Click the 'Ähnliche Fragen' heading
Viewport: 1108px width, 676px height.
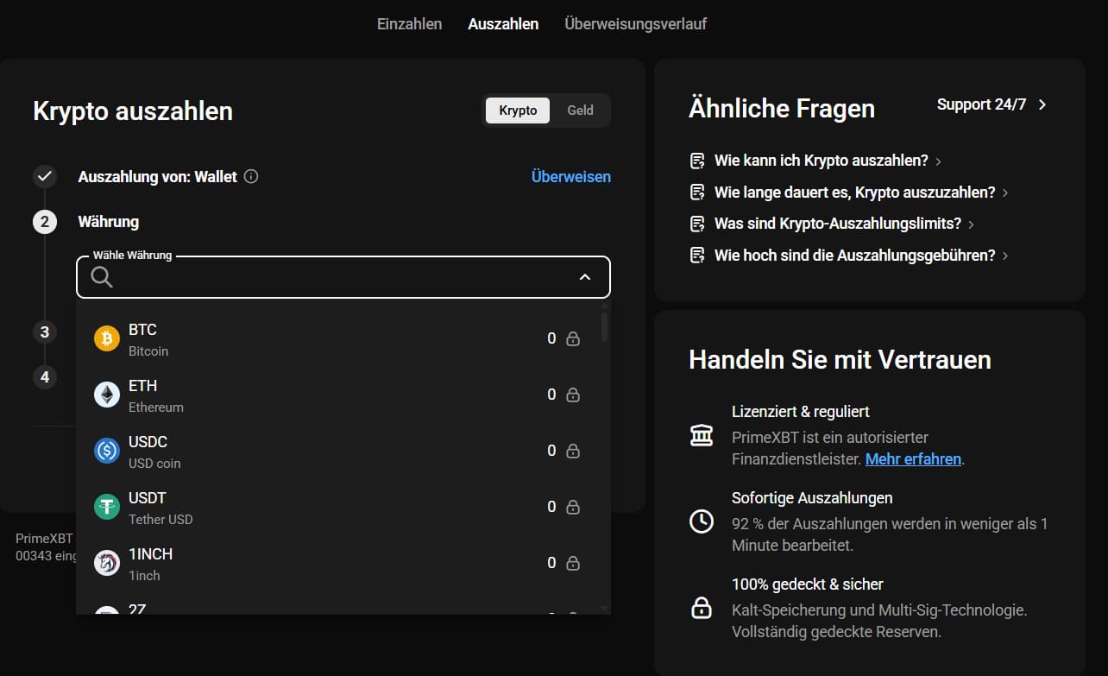pyautogui.click(x=782, y=109)
